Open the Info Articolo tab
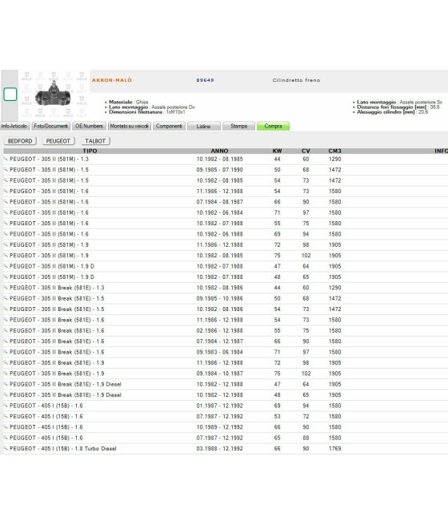 [14, 126]
